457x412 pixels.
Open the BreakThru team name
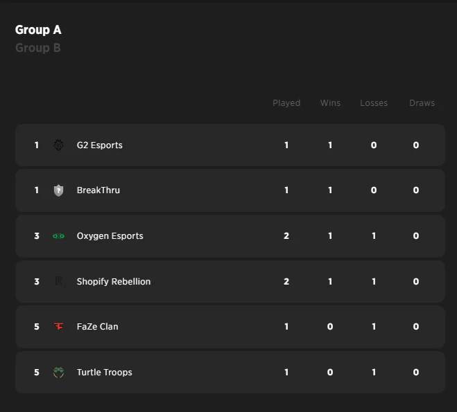pyautogui.click(x=98, y=190)
